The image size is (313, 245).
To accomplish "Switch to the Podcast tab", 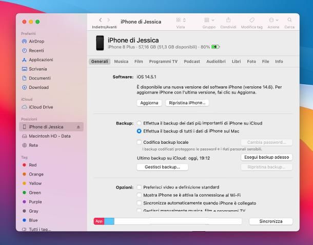I will coord(192,62).
